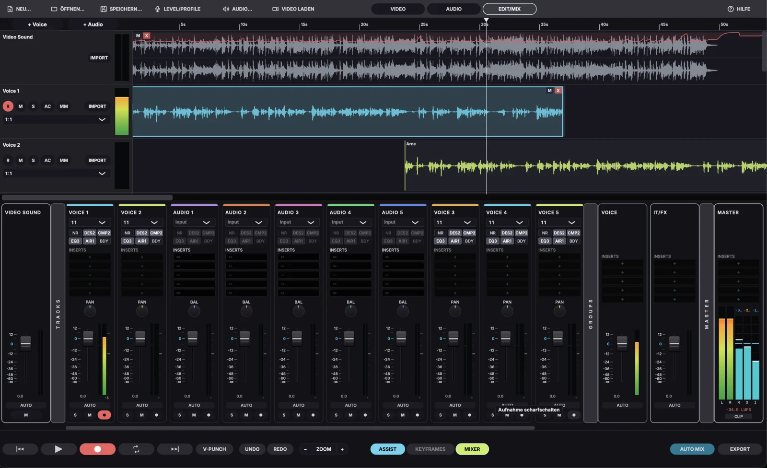Click the UNDO button
This screenshot has width=767, height=468.
tap(252, 449)
